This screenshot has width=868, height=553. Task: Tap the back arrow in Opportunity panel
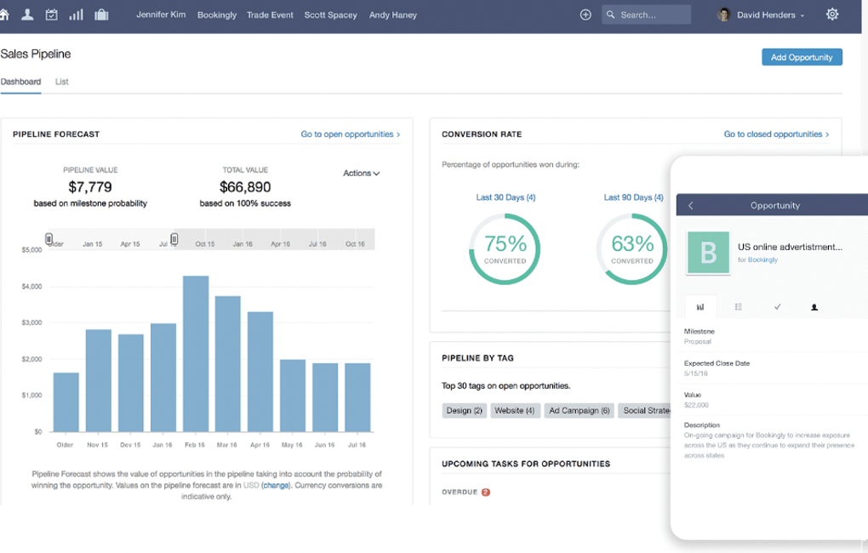[x=691, y=206]
